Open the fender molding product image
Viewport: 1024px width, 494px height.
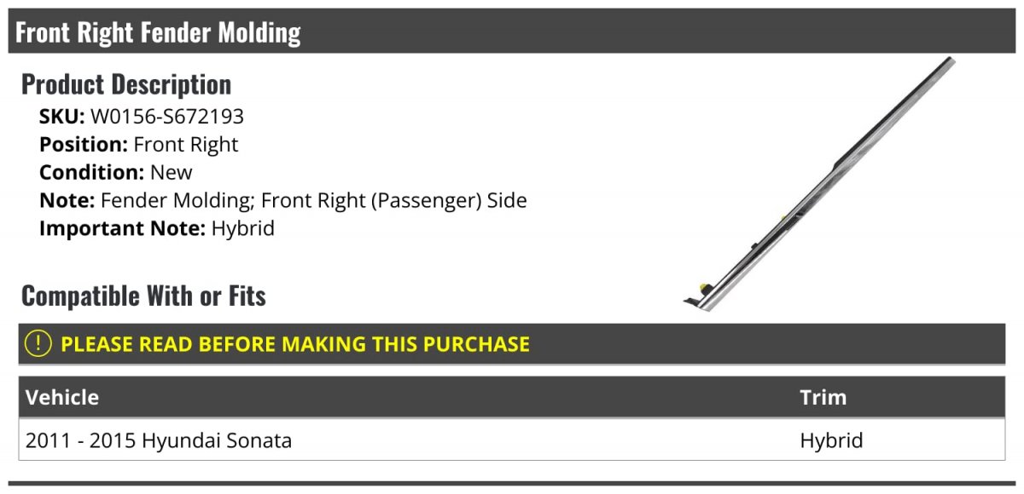[818, 182]
